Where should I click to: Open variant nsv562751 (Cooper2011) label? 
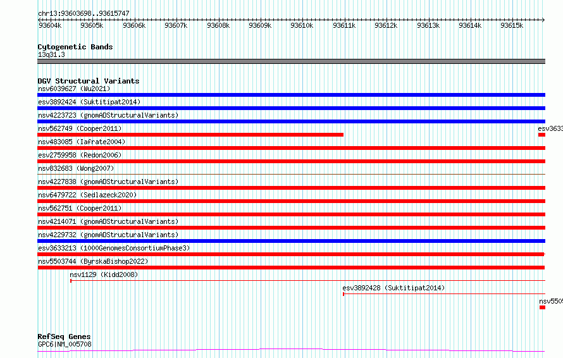pos(80,208)
